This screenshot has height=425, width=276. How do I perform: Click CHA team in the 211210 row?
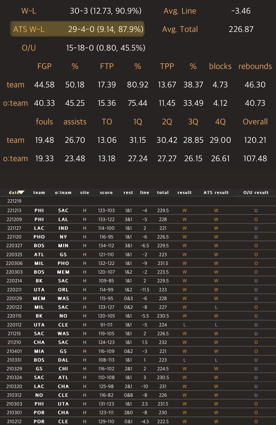39,342
